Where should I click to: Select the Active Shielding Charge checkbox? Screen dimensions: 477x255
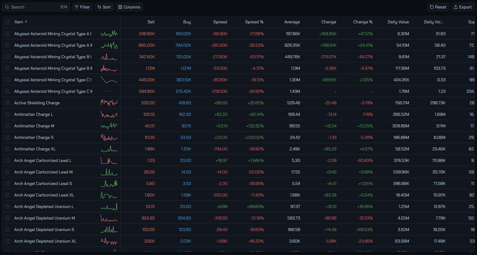point(8,103)
